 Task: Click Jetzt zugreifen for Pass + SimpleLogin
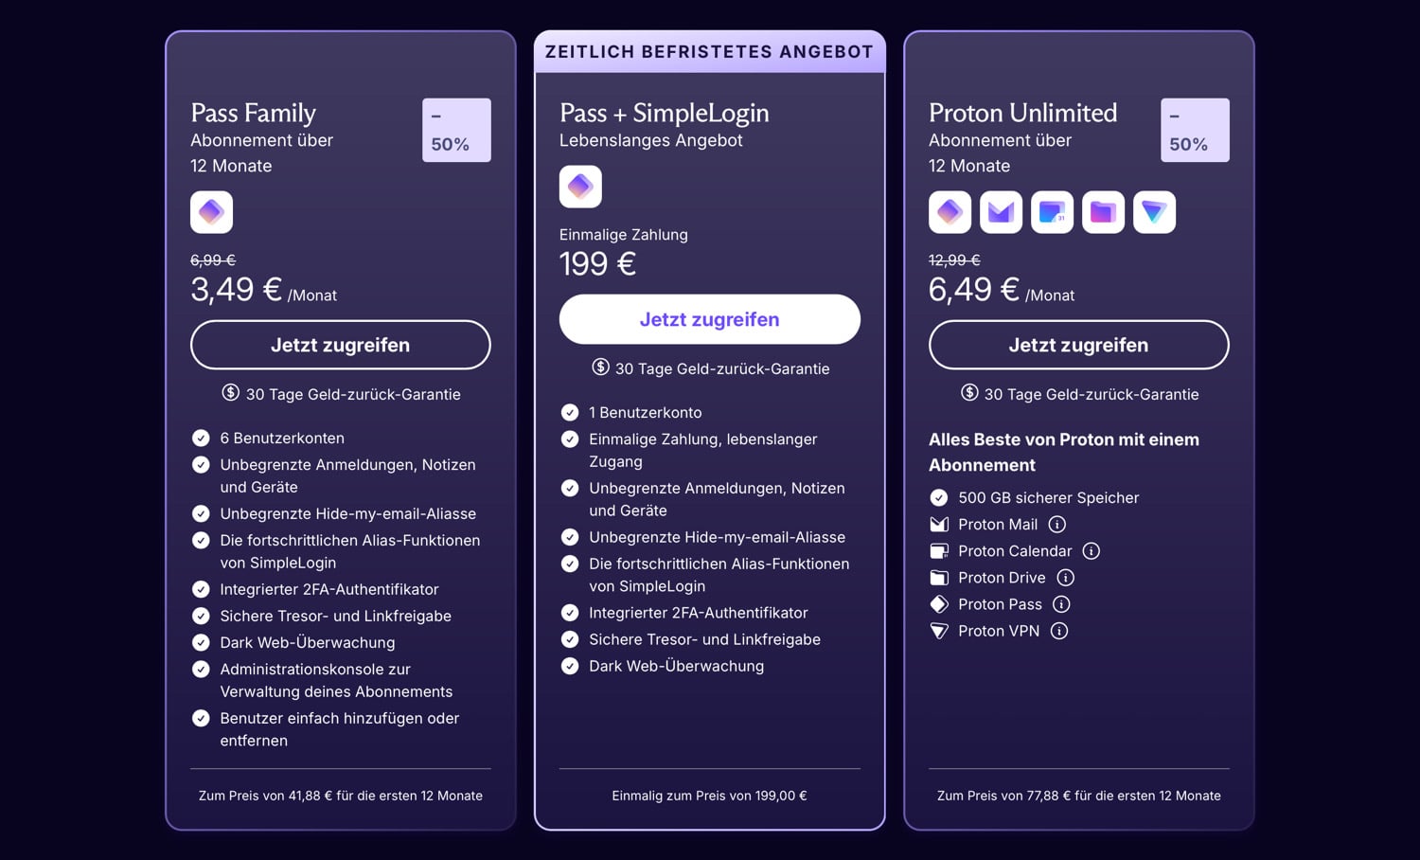[710, 319]
